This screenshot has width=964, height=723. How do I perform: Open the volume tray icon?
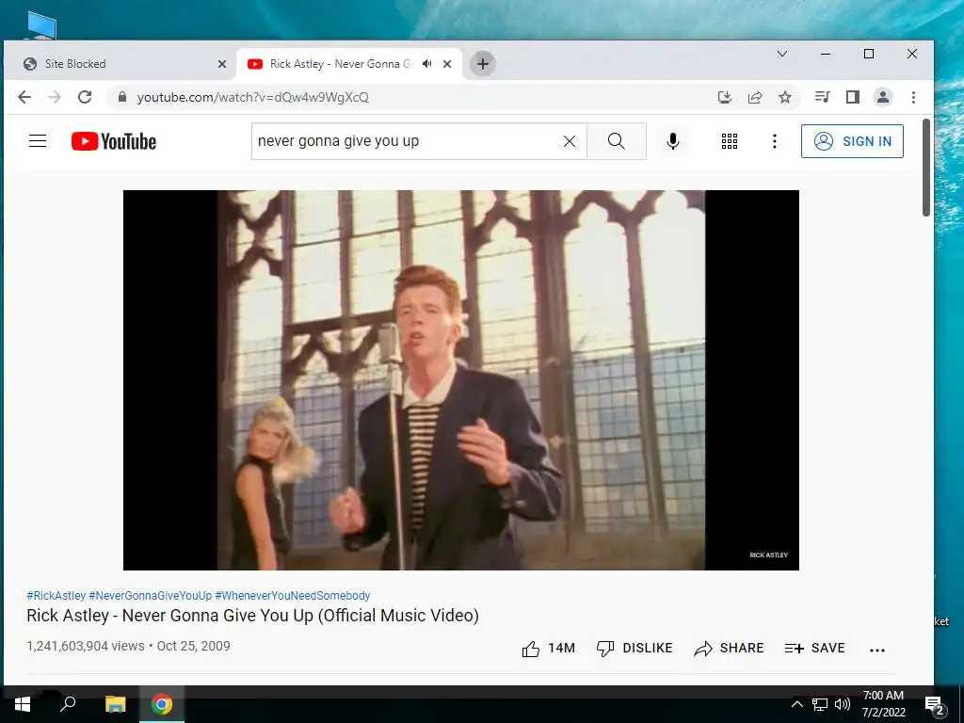(x=843, y=704)
